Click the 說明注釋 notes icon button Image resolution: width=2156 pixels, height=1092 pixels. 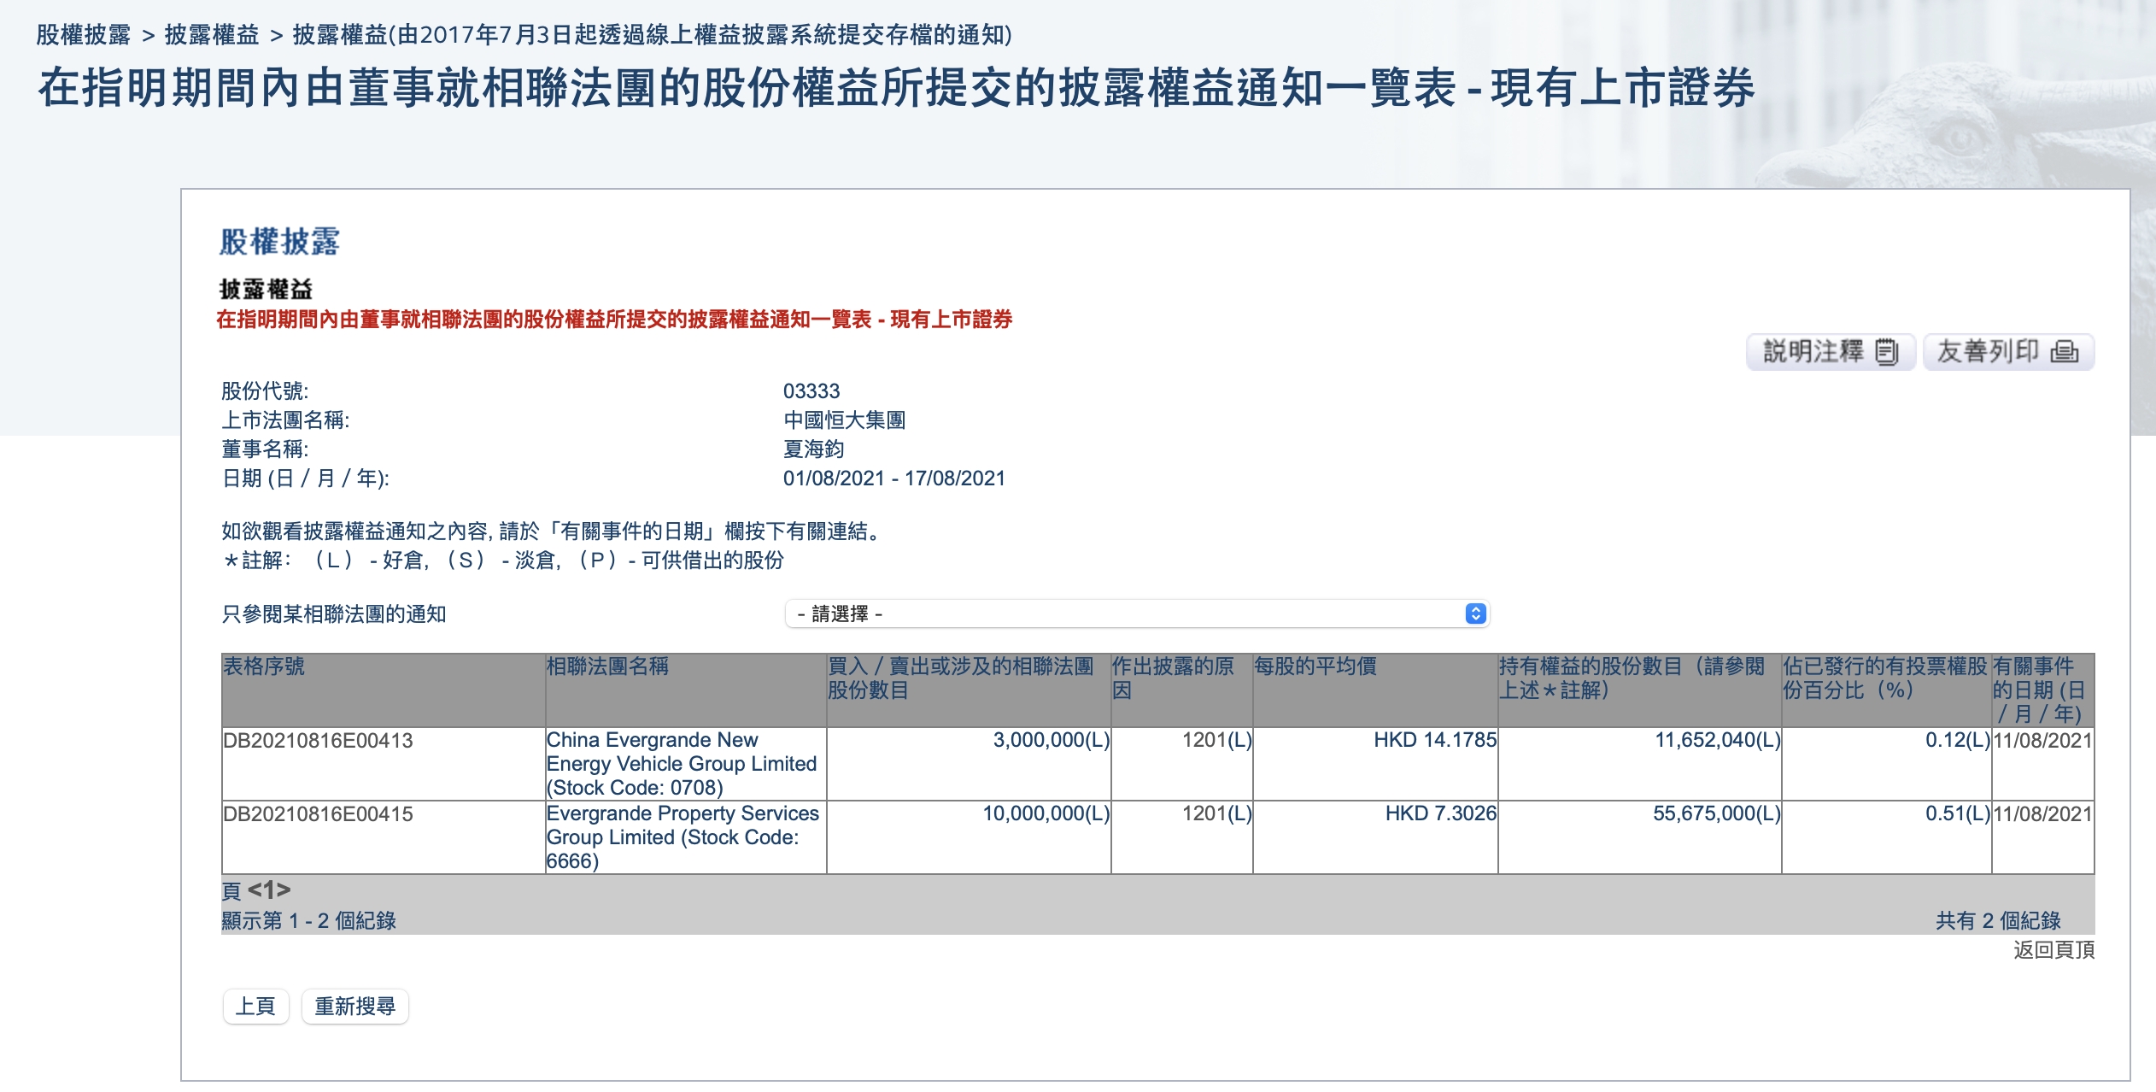coord(1830,352)
